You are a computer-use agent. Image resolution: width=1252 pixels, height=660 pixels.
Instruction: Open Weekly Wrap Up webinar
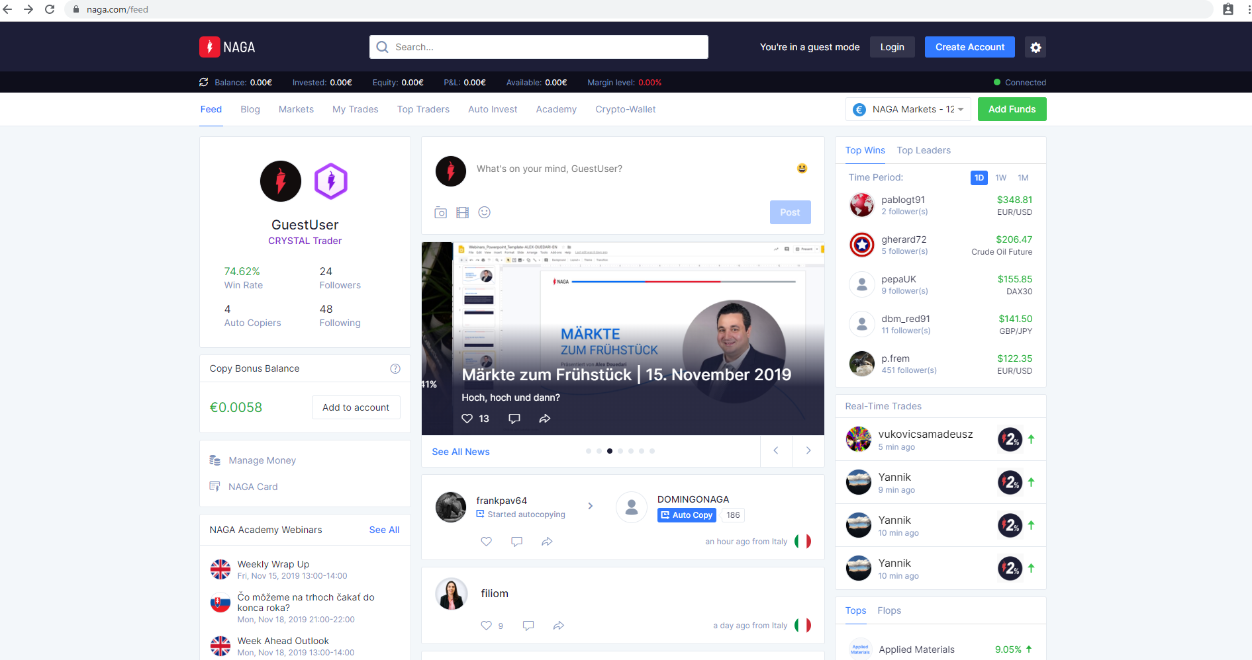(305, 569)
